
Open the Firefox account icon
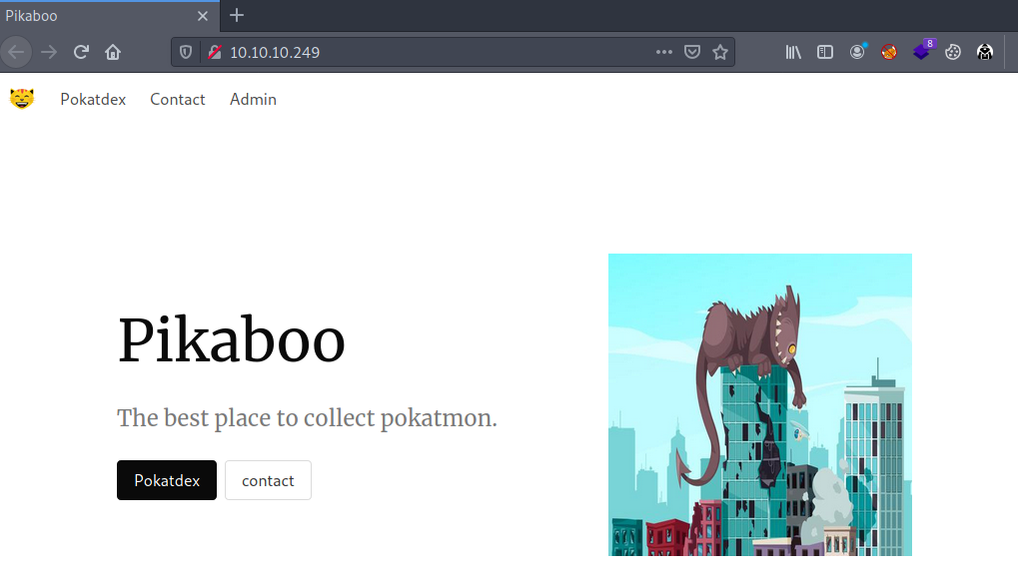point(857,52)
